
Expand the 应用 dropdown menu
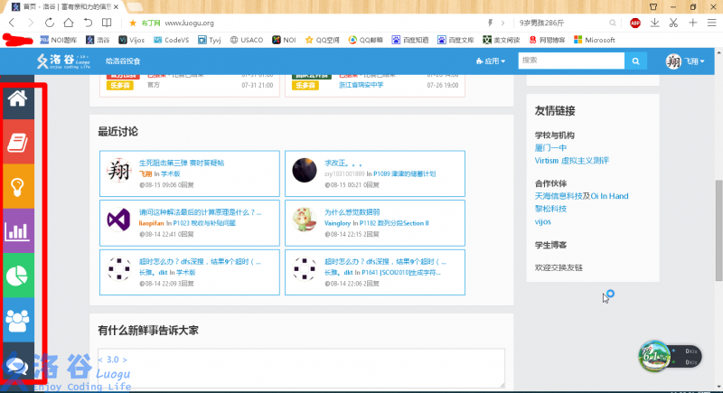coord(491,61)
